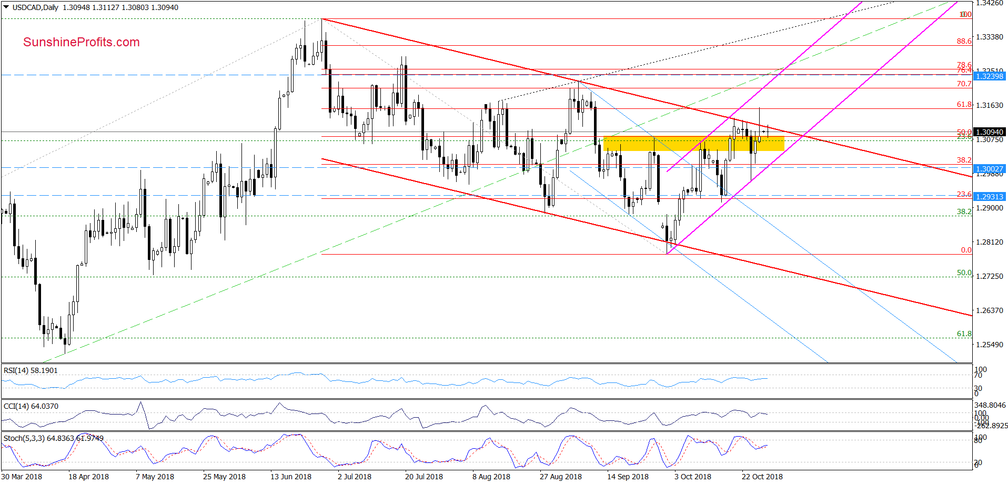Screen dimensions: 1008x484
Task: Select the yellow highlighted resistance zone
Action: coord(694,144)
